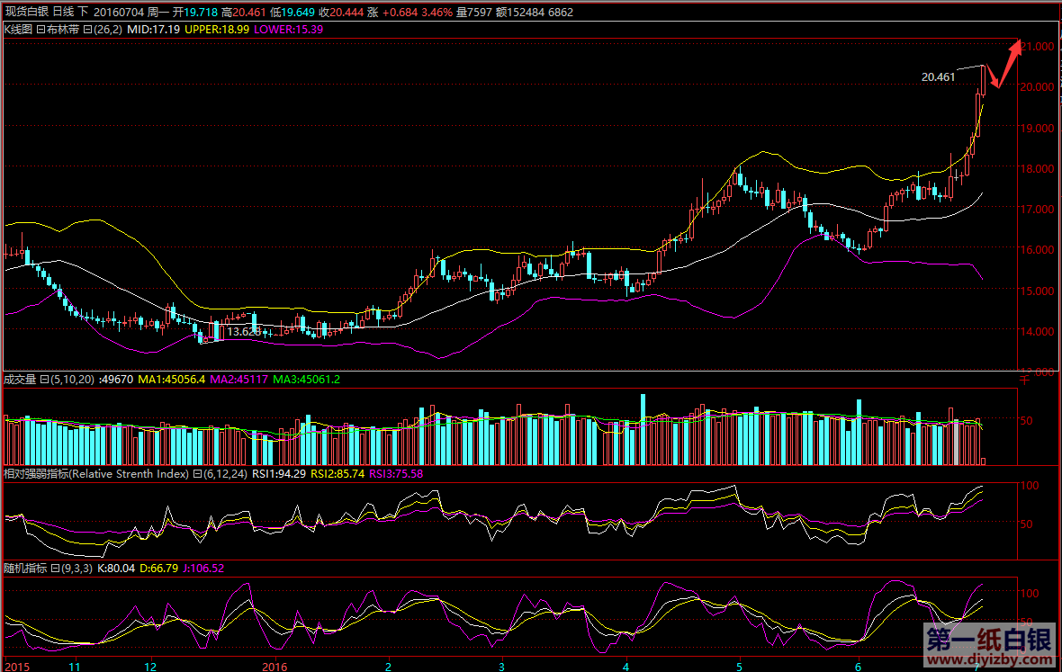Select the K线图 label
The height and width of the screenshot is (672, 1062).
tap(18, 29)
